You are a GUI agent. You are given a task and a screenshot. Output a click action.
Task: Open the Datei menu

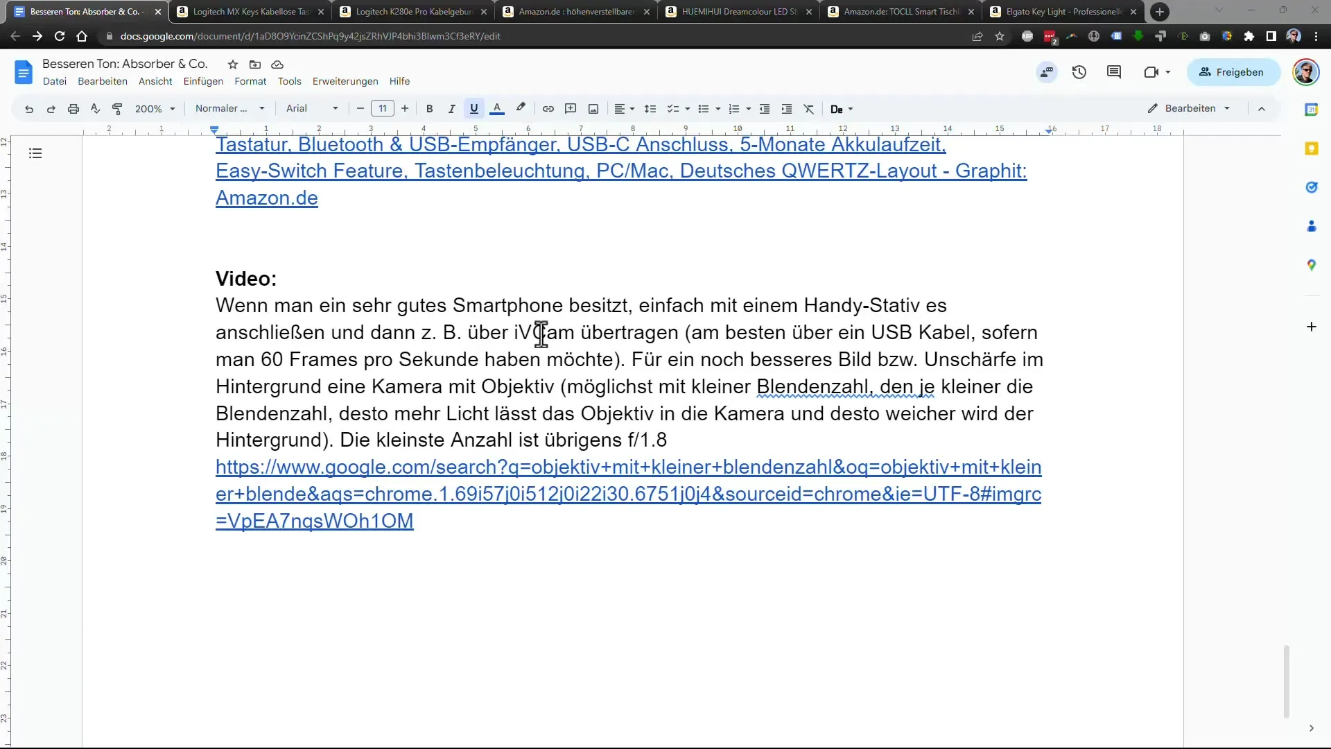coord(54,80)
